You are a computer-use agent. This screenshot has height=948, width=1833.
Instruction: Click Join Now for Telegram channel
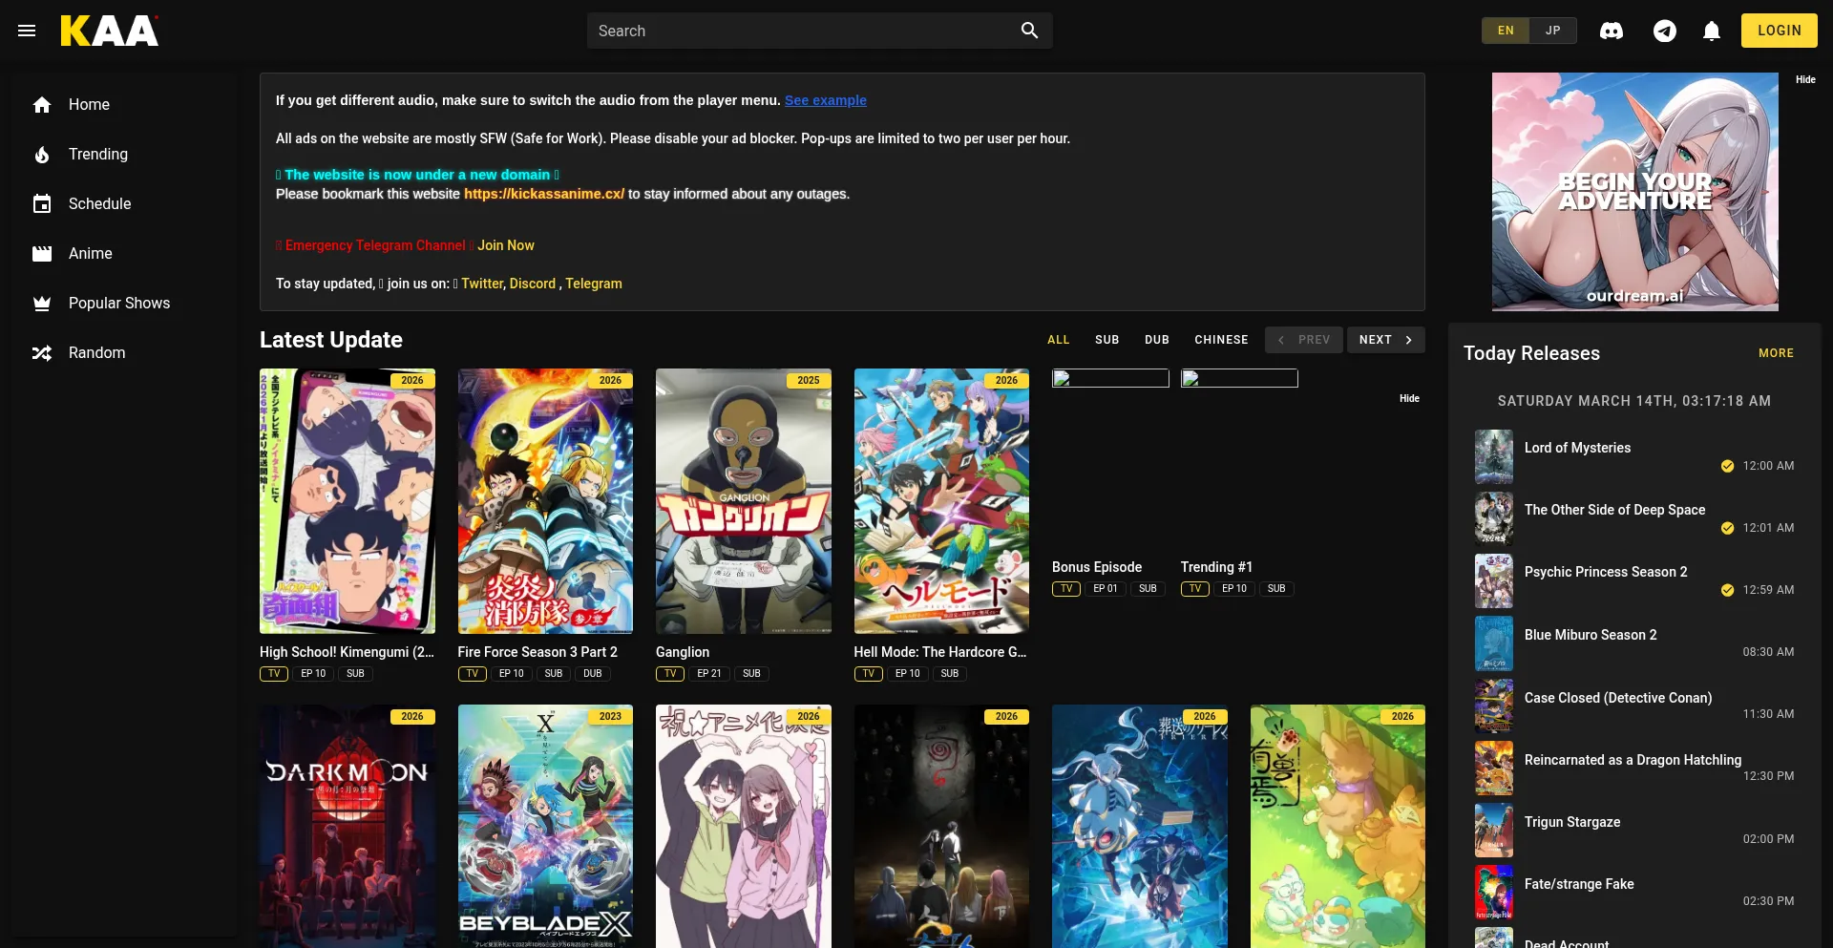506,245
